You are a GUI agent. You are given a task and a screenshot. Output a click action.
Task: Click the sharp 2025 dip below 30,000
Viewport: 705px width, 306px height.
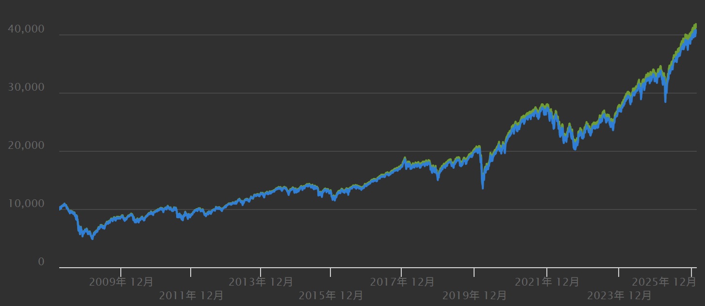click(665, 101)
